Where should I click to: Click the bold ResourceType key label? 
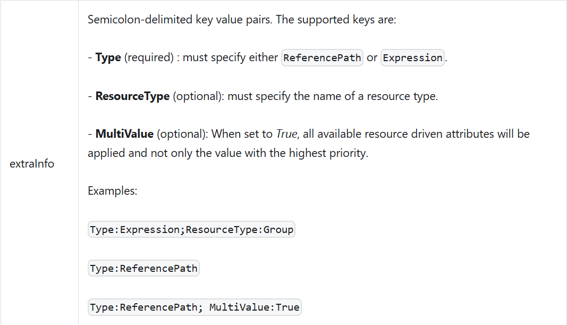click(132, 96)
